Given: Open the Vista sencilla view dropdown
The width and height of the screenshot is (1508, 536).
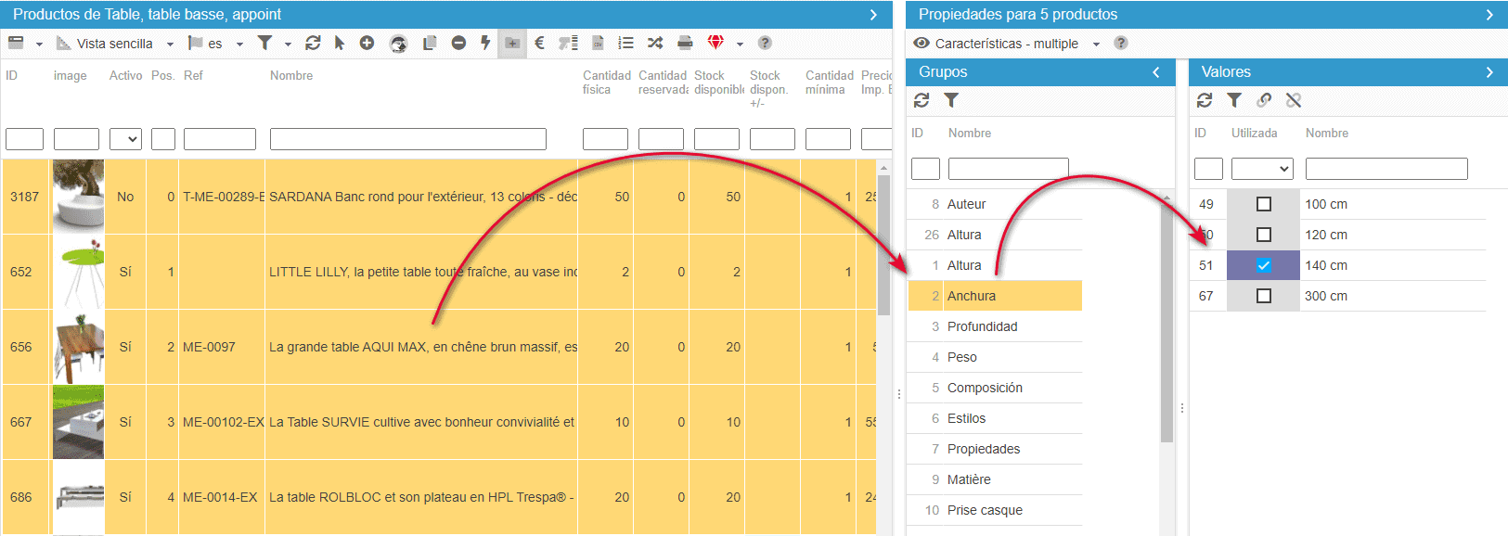Looking at the screenshot, I should (x=116, y=44).
